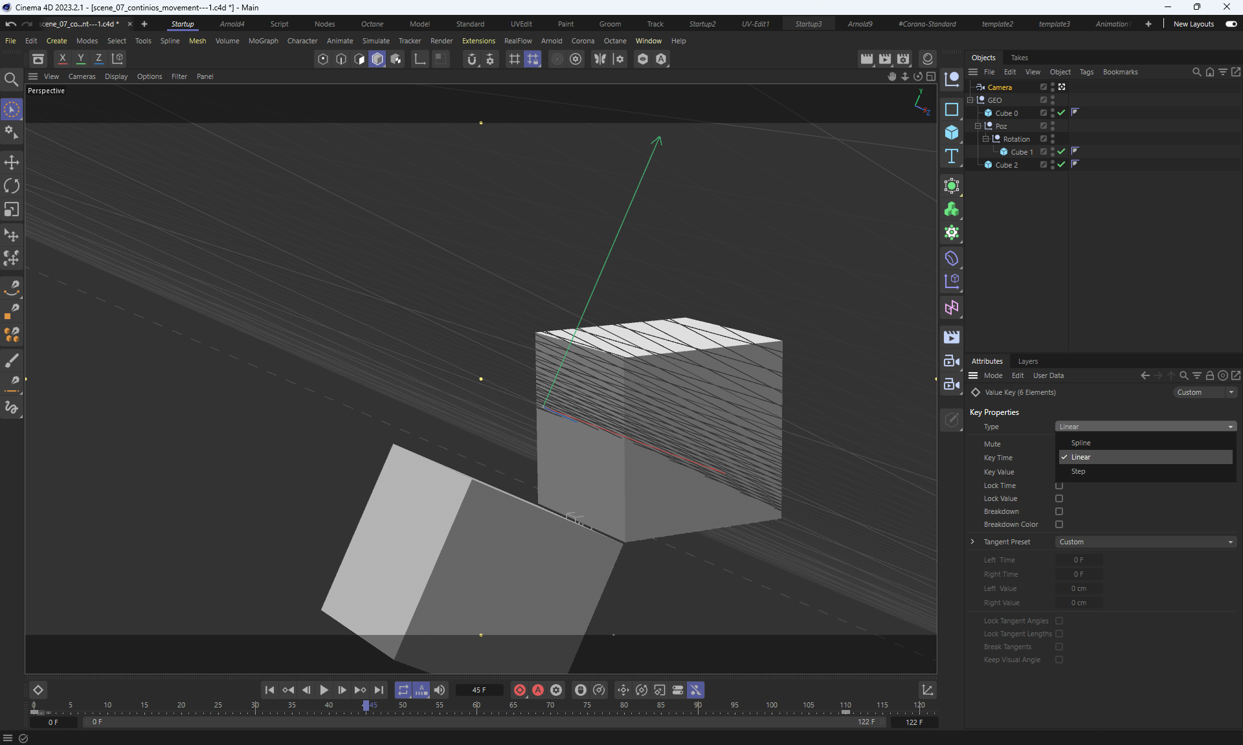The height and width of the screenshot is (745, 1243).
Task: Toggle the Breakdown Color checkbox
Action: (1059, 524)
